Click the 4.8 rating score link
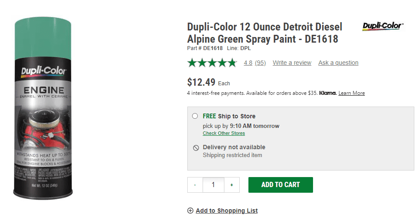420x221 pixels. [248, 63]
